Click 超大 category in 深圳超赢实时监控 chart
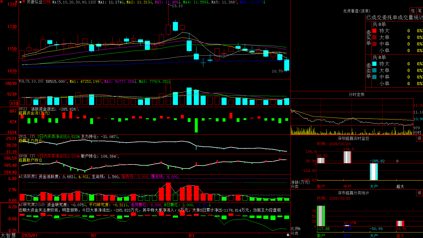The width and height of the screenshot is (423, 238). pyautogui.click(x=400, y=186)
